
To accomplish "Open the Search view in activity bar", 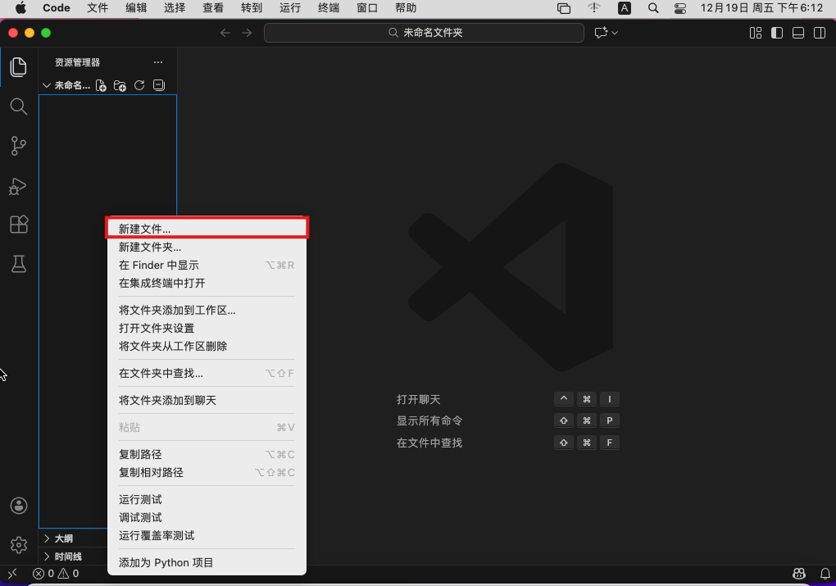I will [x=18, y=107].
